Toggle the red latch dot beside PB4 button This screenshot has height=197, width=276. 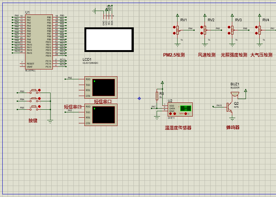[x=40, y=98]
